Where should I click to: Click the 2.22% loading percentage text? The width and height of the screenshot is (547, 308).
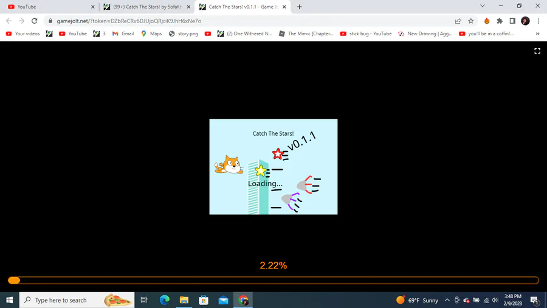tap(273, 265)
